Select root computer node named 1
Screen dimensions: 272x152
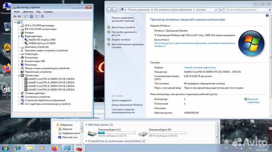coord(22,22)
